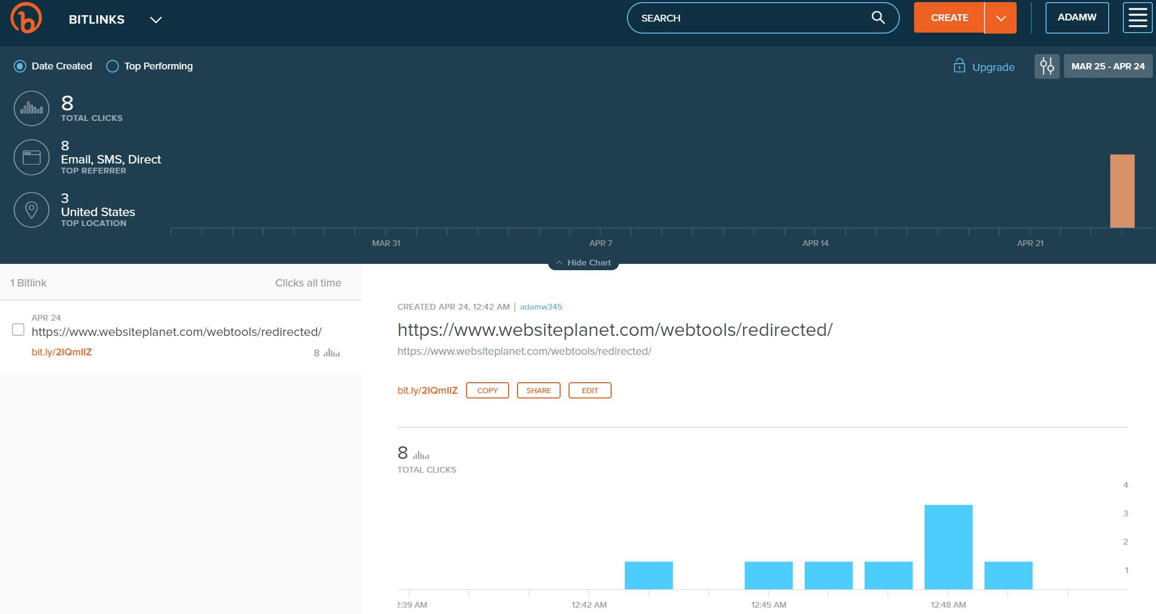Click the Upgrade link

point(993,67)
